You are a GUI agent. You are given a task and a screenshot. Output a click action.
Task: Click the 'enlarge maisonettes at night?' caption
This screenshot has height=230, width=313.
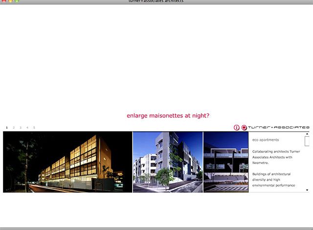coord(168,116)
